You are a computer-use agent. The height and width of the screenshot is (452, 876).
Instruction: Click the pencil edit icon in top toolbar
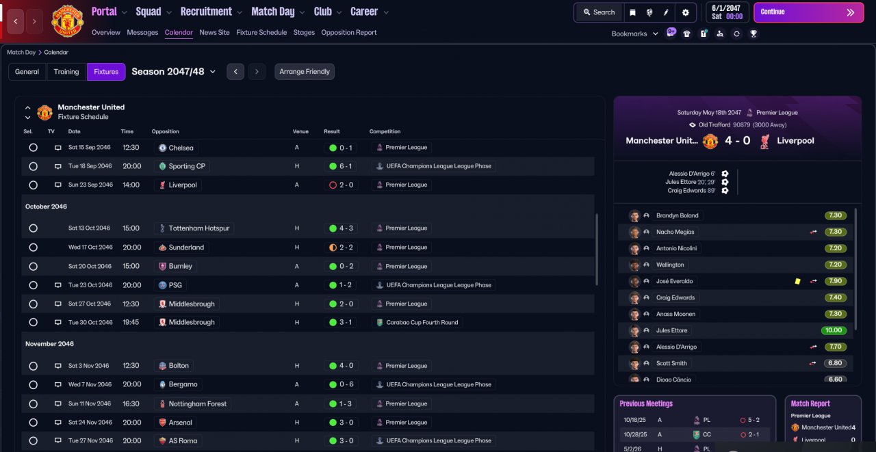pos(666,12)
